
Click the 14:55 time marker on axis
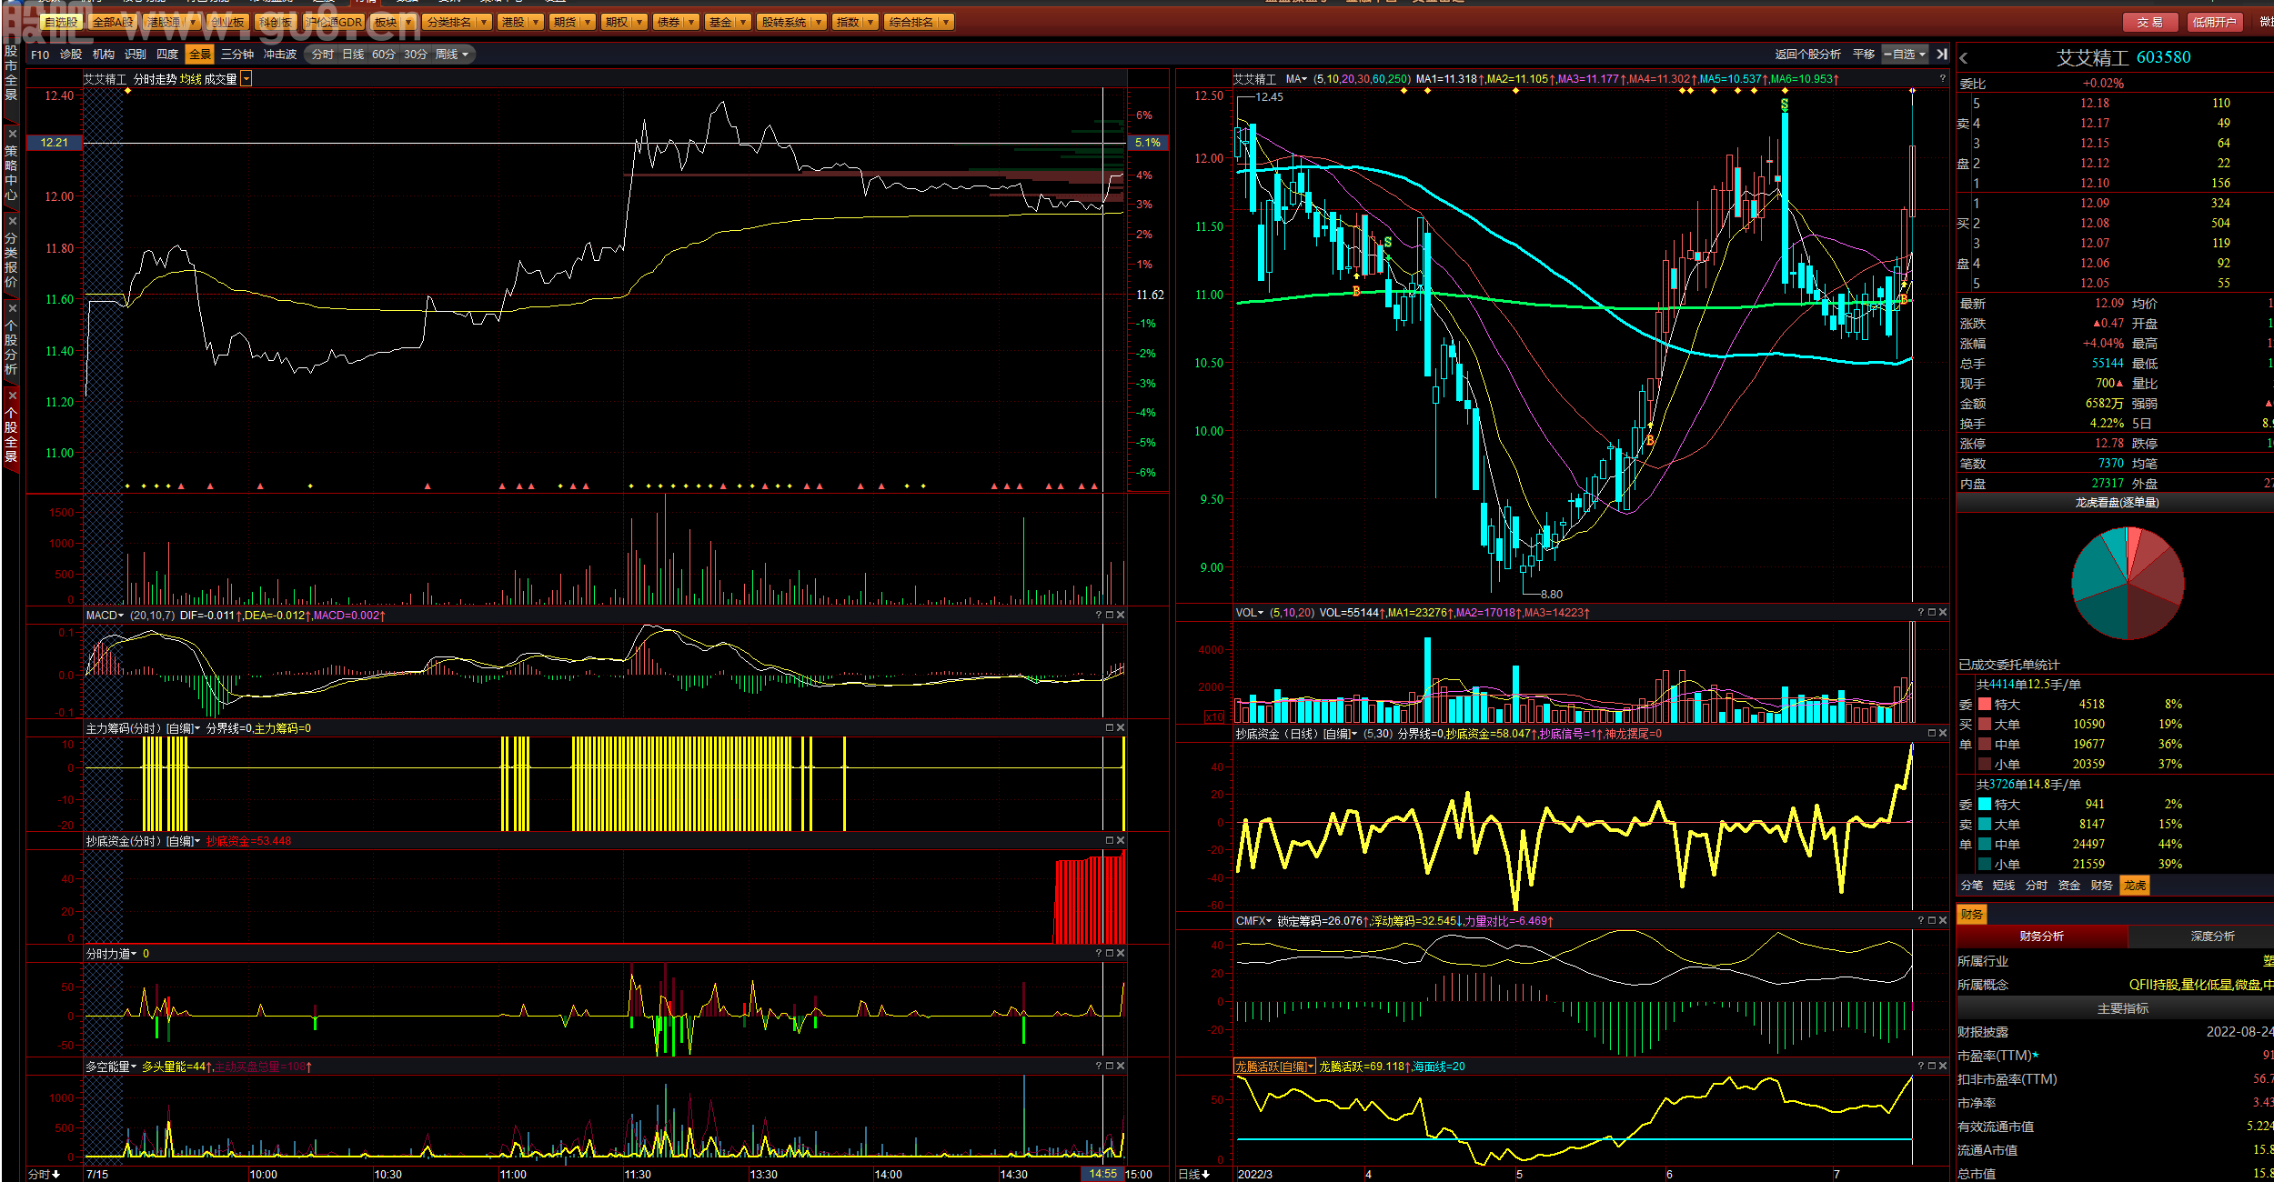click(x=1102, y=1174)
